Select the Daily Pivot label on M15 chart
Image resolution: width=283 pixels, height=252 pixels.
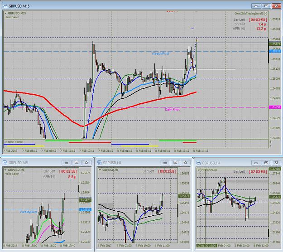pos(172,110)
